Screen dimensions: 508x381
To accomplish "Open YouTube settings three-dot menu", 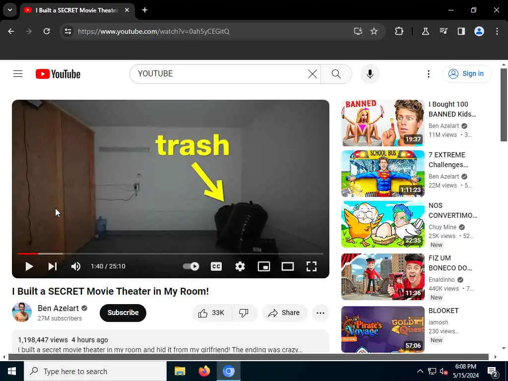I will tap(428, 74).
